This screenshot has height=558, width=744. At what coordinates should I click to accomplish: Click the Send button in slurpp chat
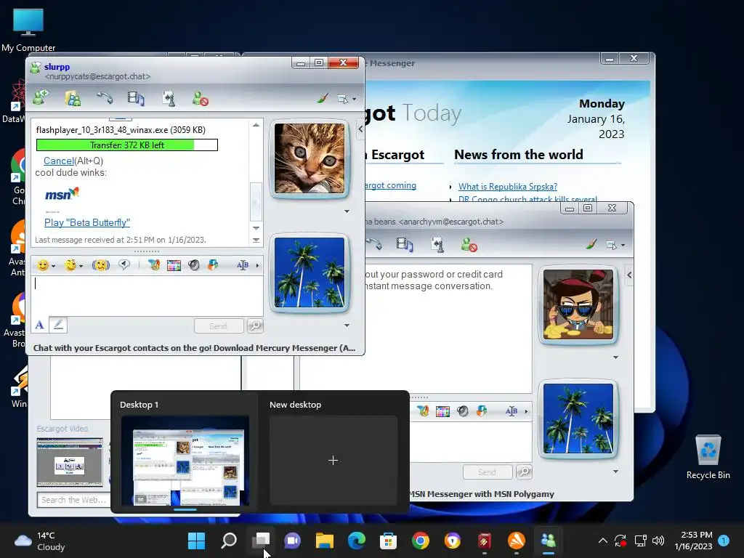219,326
